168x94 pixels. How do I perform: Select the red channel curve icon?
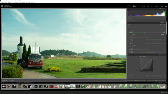coord(145,56)
